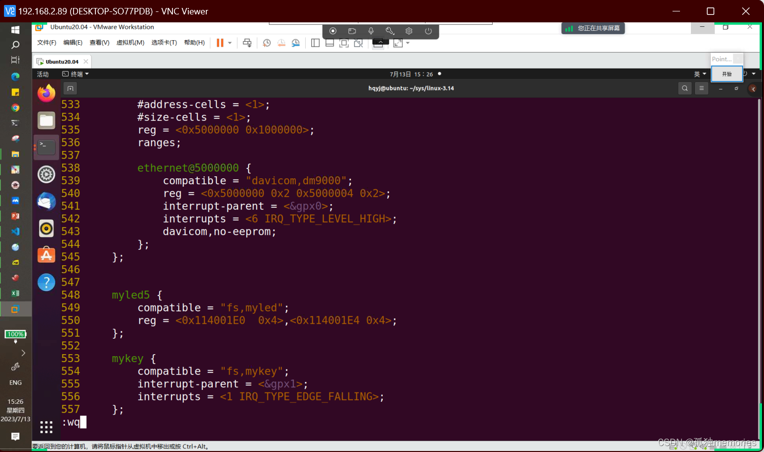Open the gear settings in sharing toolbar
Image resolution: width=764 pixels, height=452 pixels.
point(409,31)
